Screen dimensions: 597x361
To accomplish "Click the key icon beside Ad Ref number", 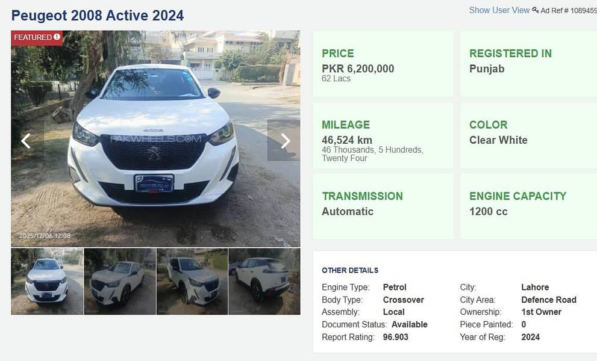I will pos(535,10).
